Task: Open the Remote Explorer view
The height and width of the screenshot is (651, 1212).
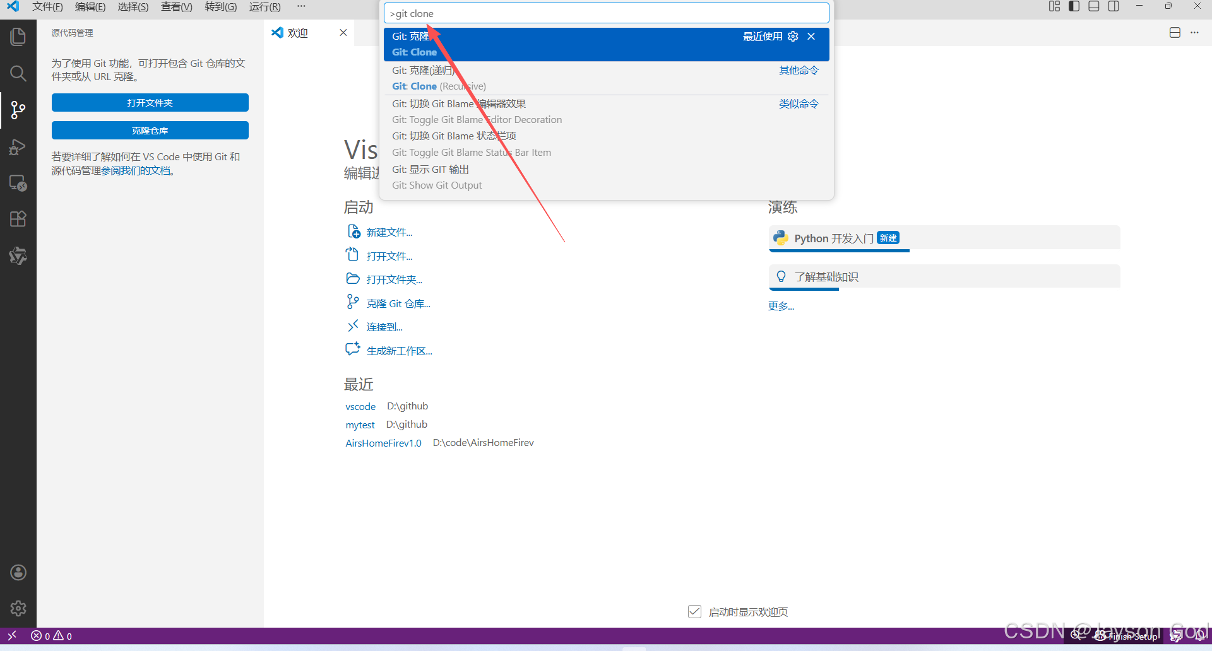Action: coord(18,183)
